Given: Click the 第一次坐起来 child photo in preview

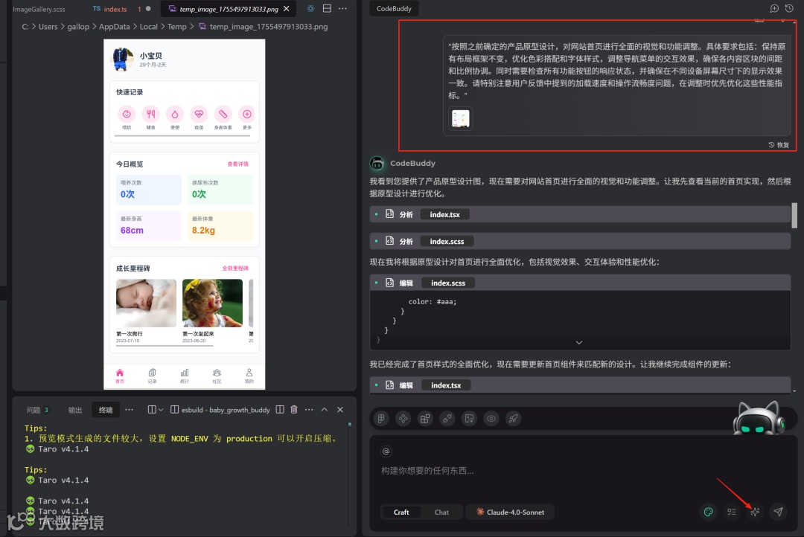Looking at the screenshot, I should [x=212, y=303].
